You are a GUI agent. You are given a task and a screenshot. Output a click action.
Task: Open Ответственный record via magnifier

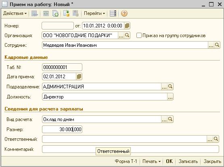click(x=216, y=139)
